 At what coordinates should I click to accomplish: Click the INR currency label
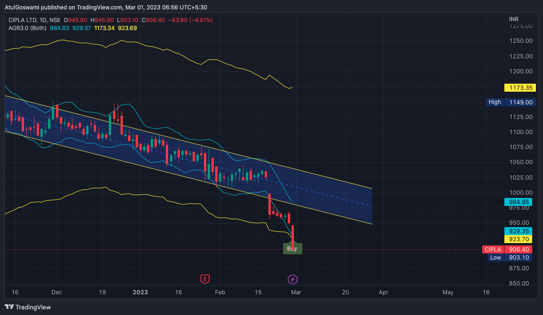point(513,19)
